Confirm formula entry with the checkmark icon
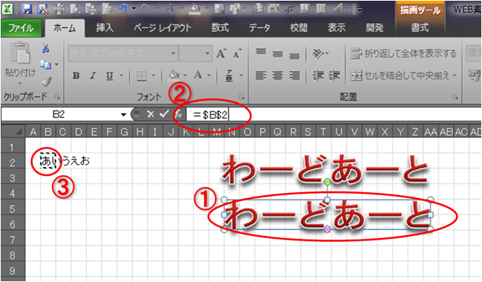482x282 pixels. pos(164,114)
